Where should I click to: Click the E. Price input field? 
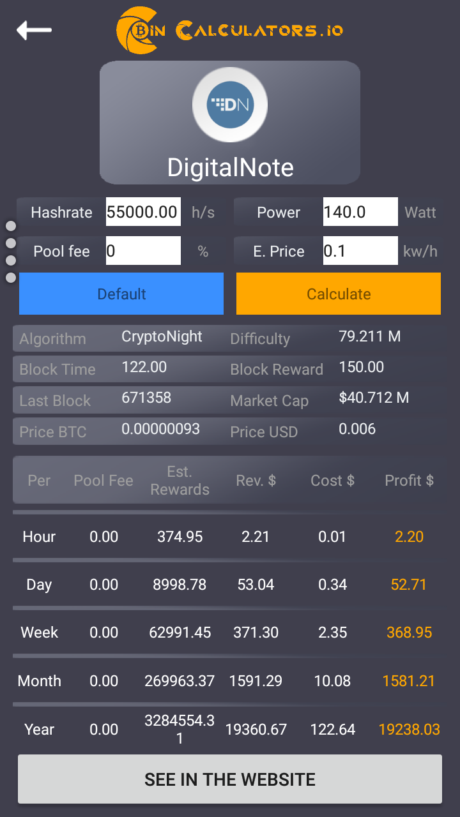(x=360, y=251)
